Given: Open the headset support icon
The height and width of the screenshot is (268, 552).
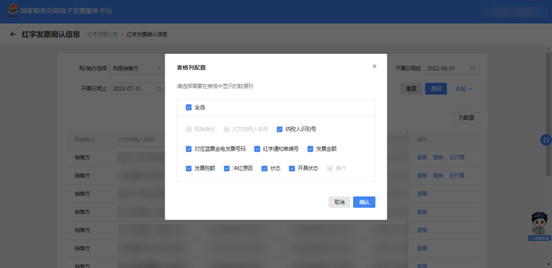Looking at the screenshot, I should [x=546, y=140].
